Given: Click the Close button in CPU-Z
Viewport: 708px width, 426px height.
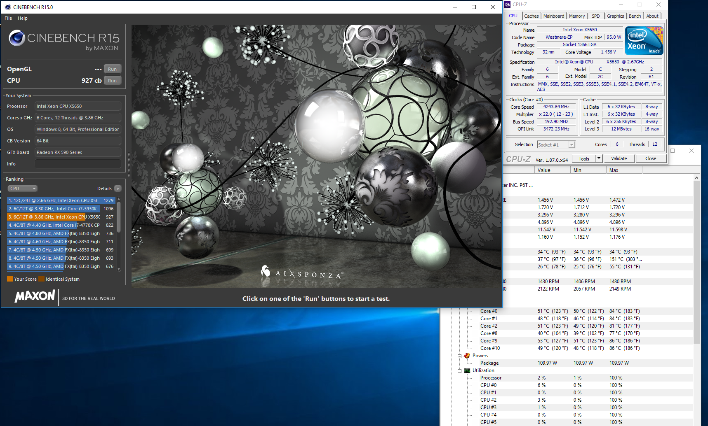Looking at the screenshot, I should [651, 158].
